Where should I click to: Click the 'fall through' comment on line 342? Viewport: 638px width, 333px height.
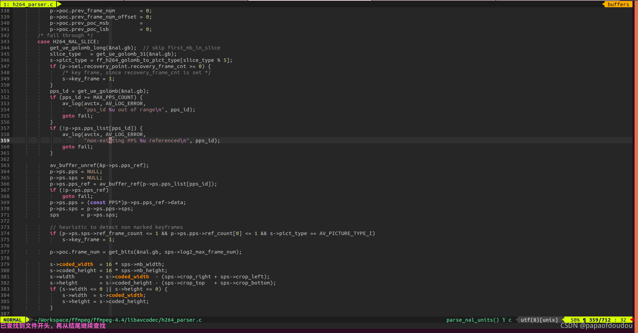click(65, 35)
